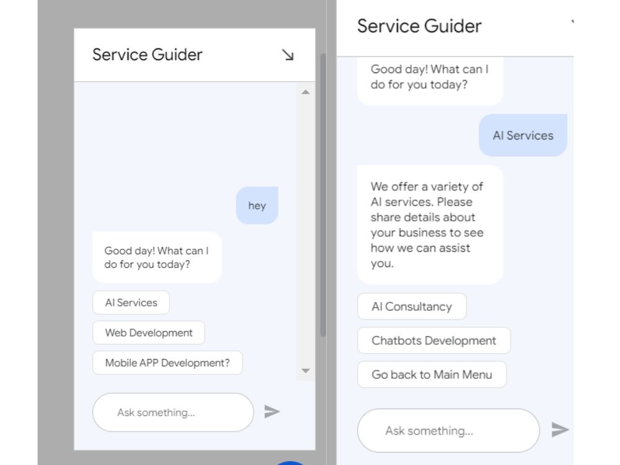Click the Service Guider title on the left widget
The width and height of the screenshot is (620, 465).
point(147,55)
